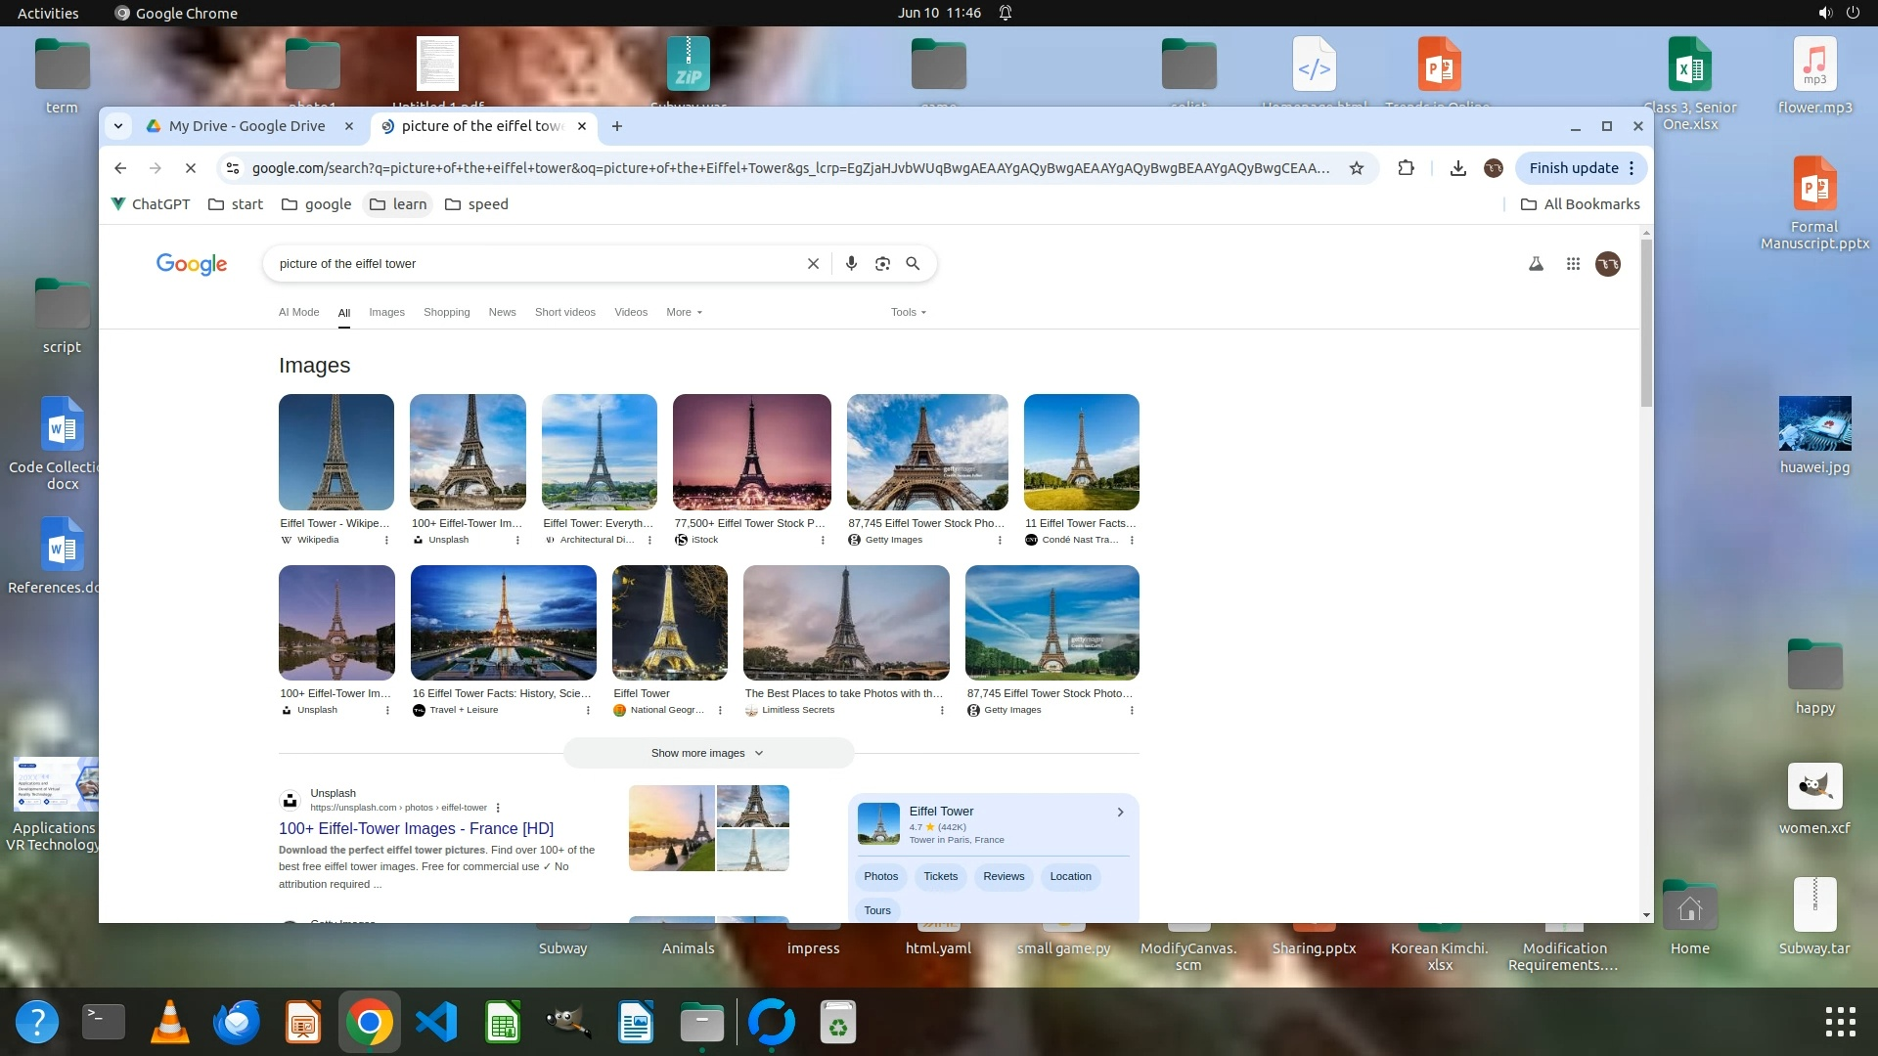This screenshot has width=1878, height=1056.
Task: Click the page vertical scrollbar
Action: [1646, 323]
